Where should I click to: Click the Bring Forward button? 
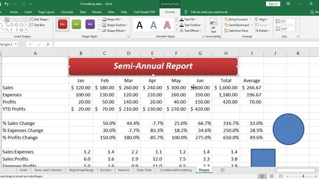(x=236, y=19)
